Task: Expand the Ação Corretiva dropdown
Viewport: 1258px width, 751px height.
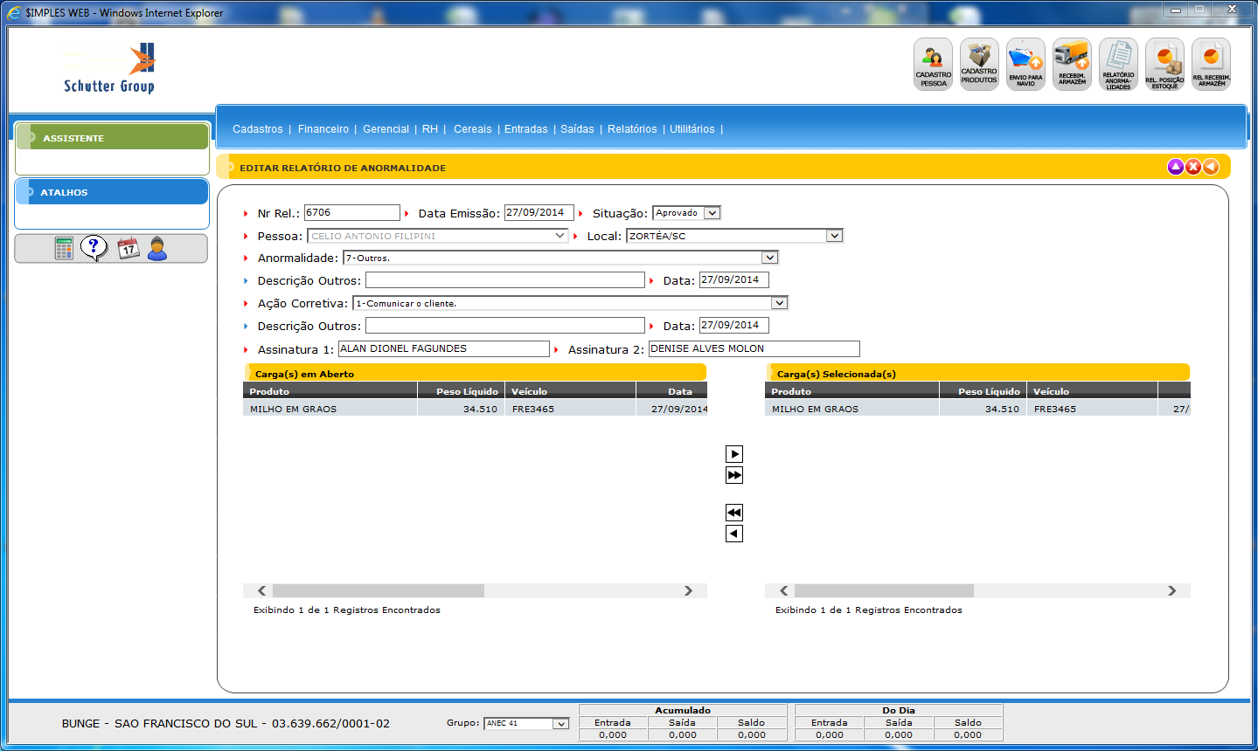Action: pos(779,303)
